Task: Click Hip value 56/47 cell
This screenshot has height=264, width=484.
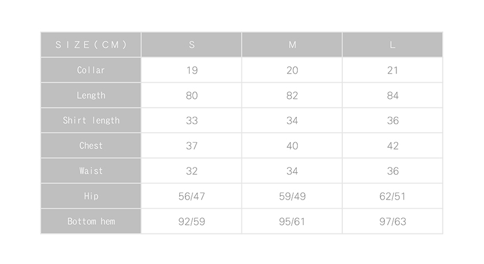Action: coord(191,196)
